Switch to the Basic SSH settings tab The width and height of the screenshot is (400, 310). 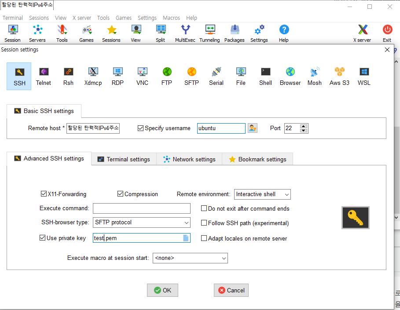44,111
